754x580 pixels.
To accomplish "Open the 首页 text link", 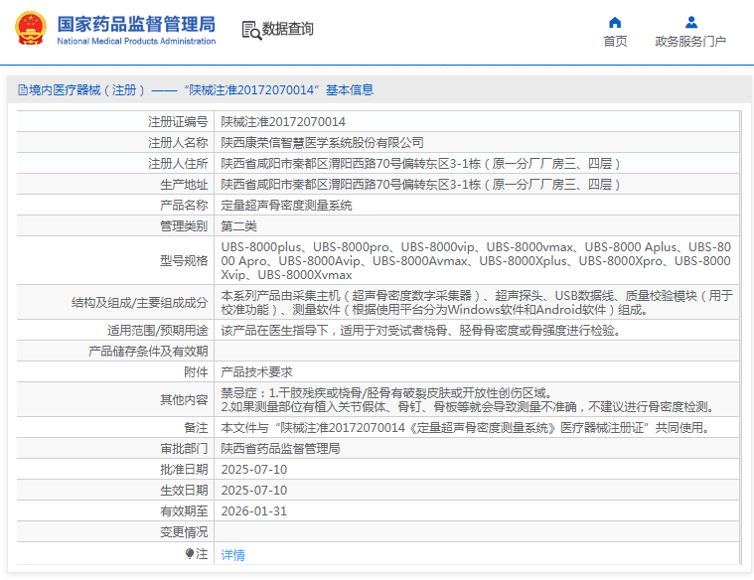I will click(615, 42).
